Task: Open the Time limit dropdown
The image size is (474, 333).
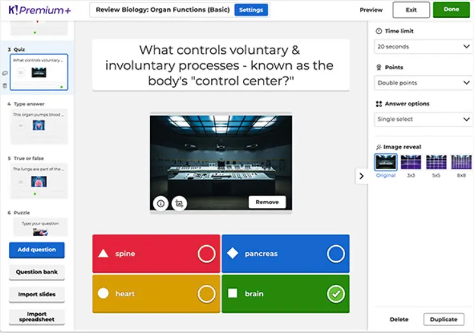Action: pyautogui.click(x=423, y=47)
